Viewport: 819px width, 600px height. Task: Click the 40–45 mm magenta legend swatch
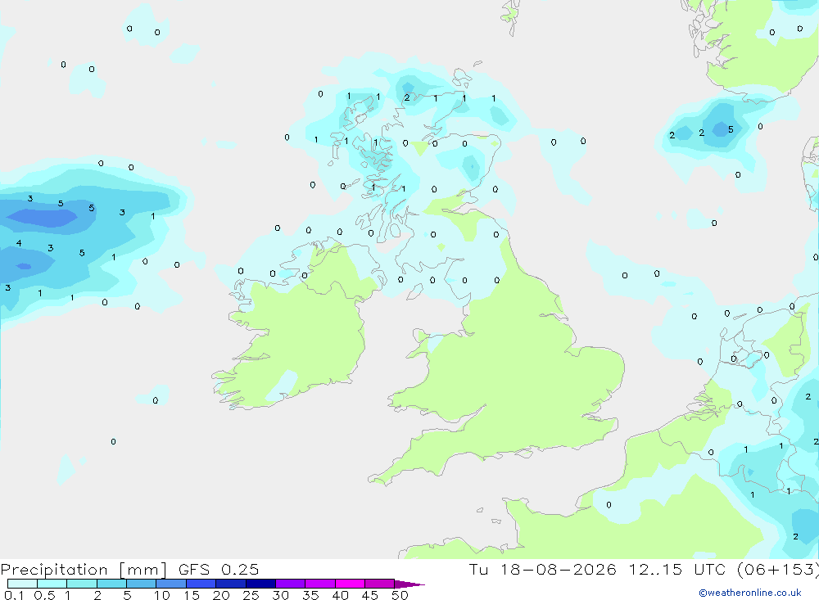[350, 584]
